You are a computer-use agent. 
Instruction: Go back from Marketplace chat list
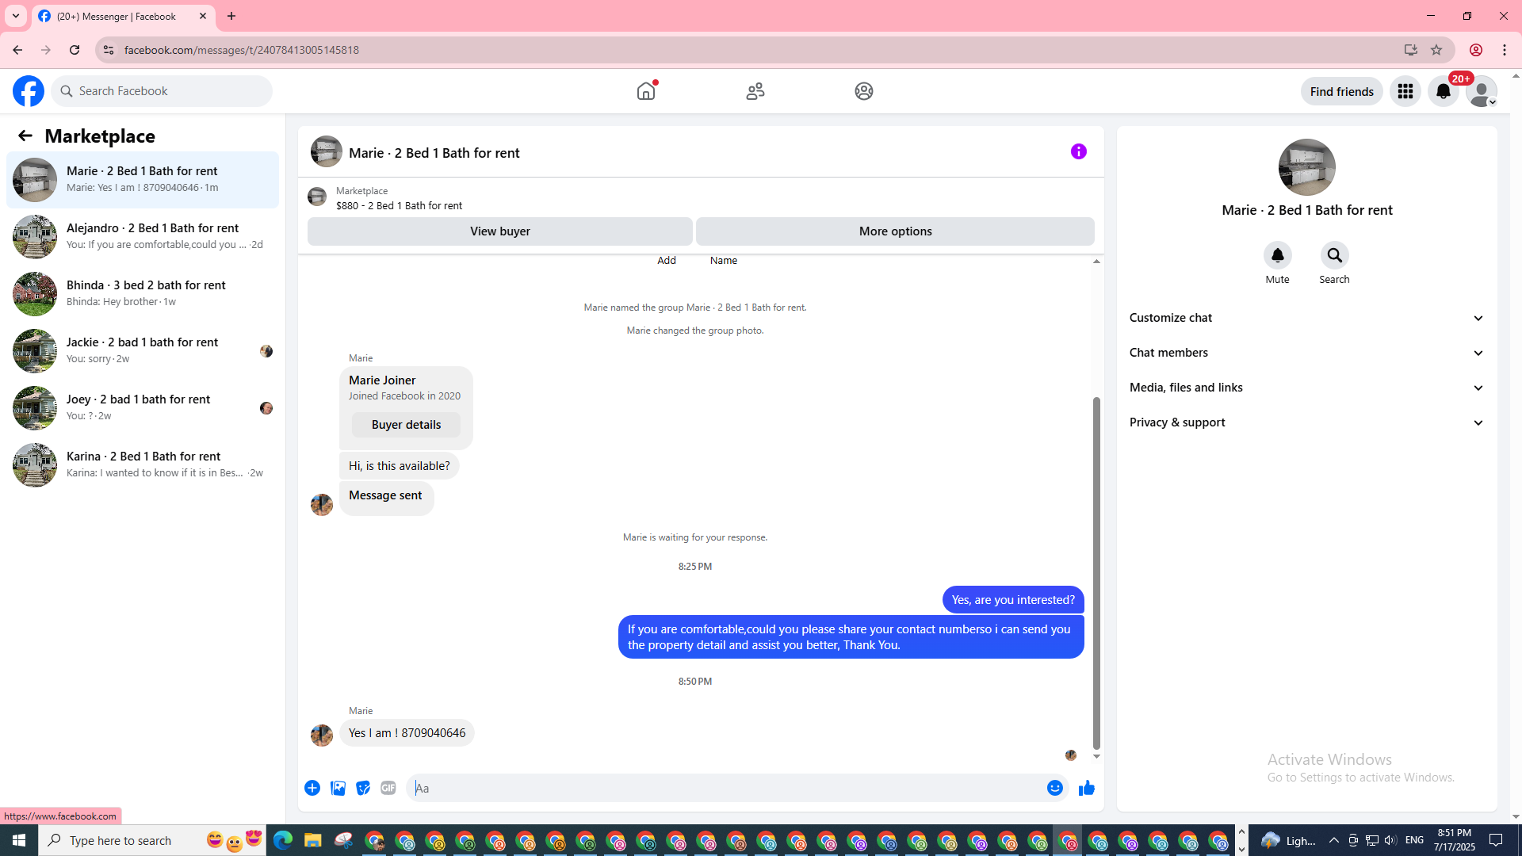[25, 136]
